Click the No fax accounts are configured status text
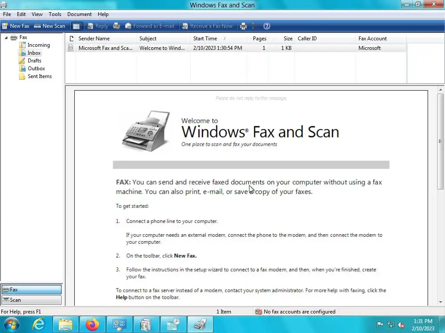The height and width of the screenshot is (333, 445). coord(299,312)
